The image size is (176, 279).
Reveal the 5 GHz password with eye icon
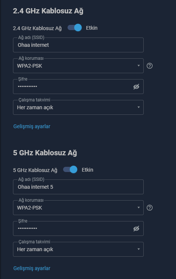(136, 228)
